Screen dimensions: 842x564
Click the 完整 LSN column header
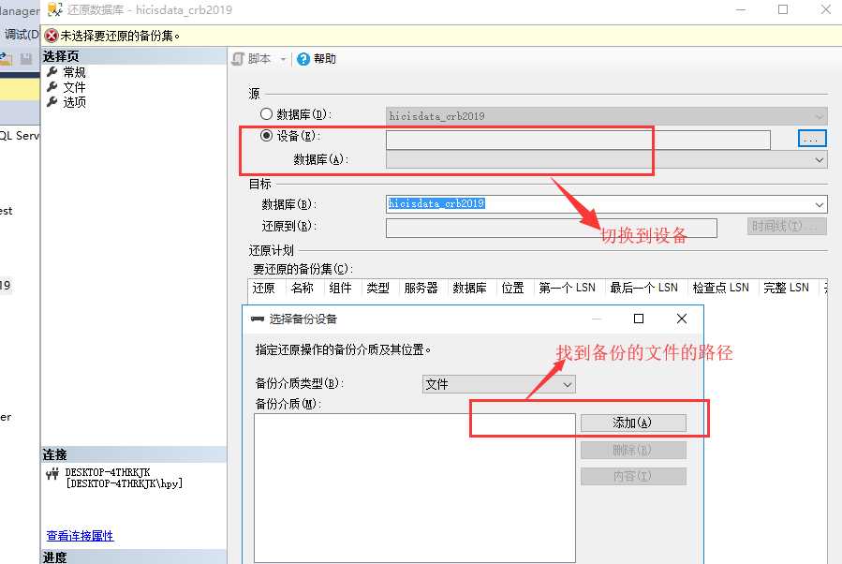[787, 288]
